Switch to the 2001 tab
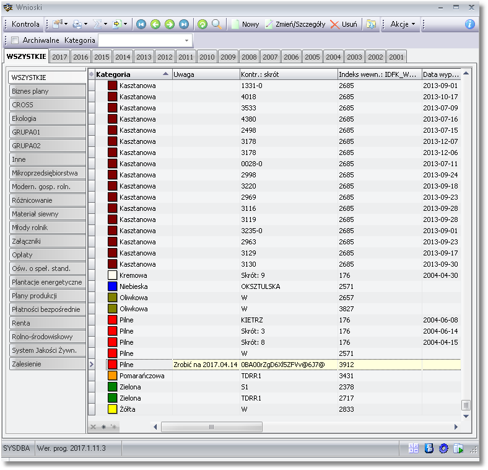 pos(396,57)
